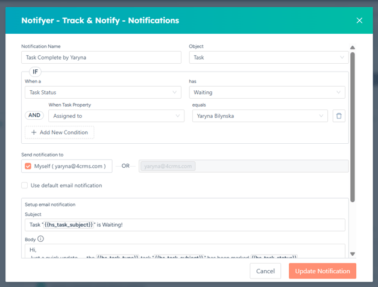378x287 pixels.
Task: Delete the Assigned to condition with trash icon
Action: pos(339,116)
